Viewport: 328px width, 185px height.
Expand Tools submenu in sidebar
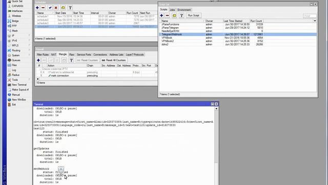point(19,80)
